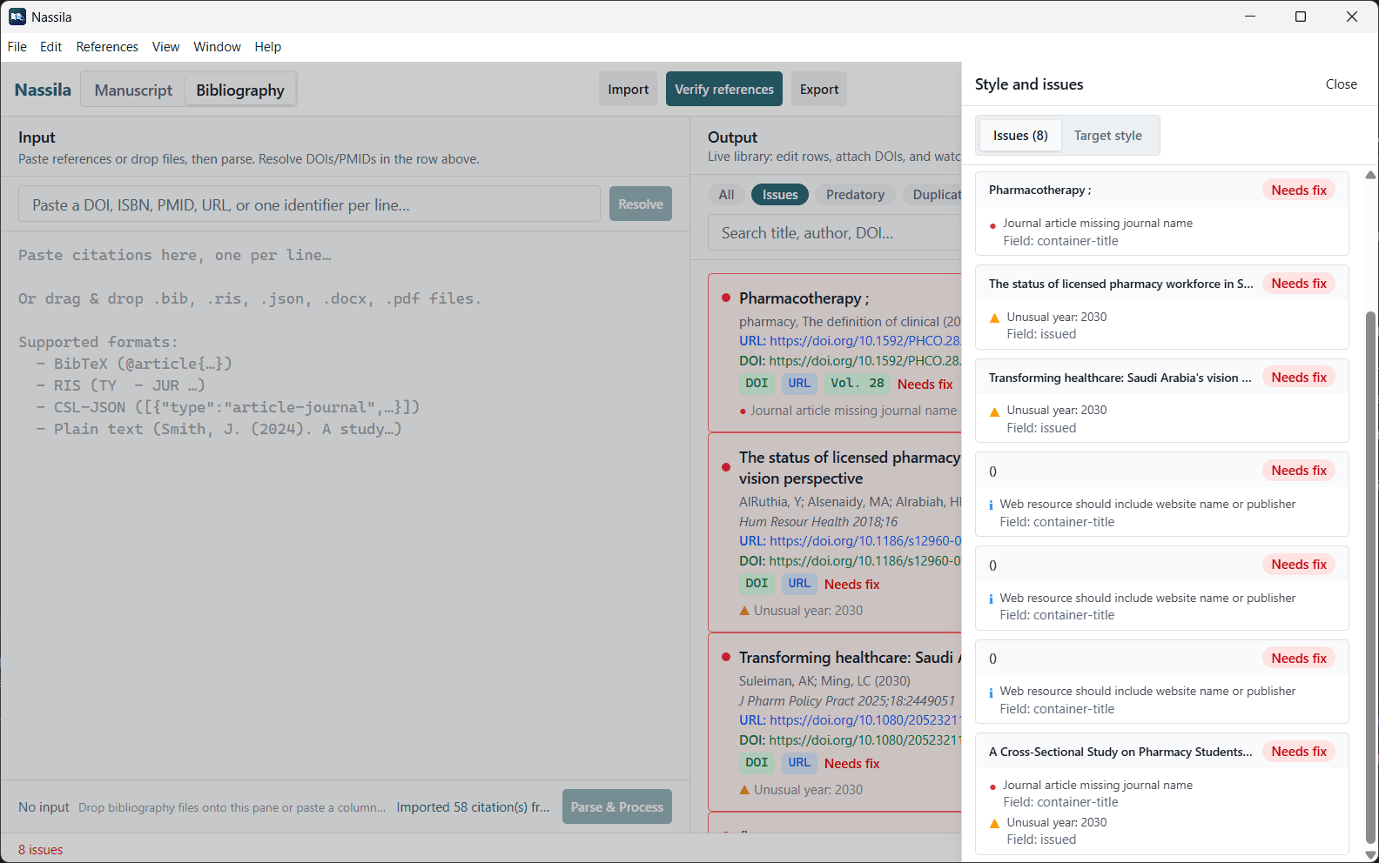1379x863 pixels.
Task: Click 'Hum Resour Health 2018;16' journal text
Action: point(818,522)
